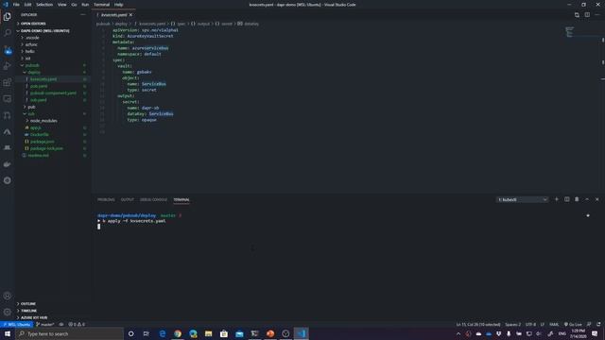Collapse the pubsub folder
This screenshot has width=605, height=340.
click(x=32, y=65)
